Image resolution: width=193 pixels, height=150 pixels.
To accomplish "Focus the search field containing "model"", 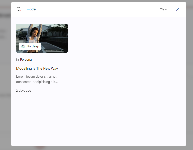I will pos(91,9).
